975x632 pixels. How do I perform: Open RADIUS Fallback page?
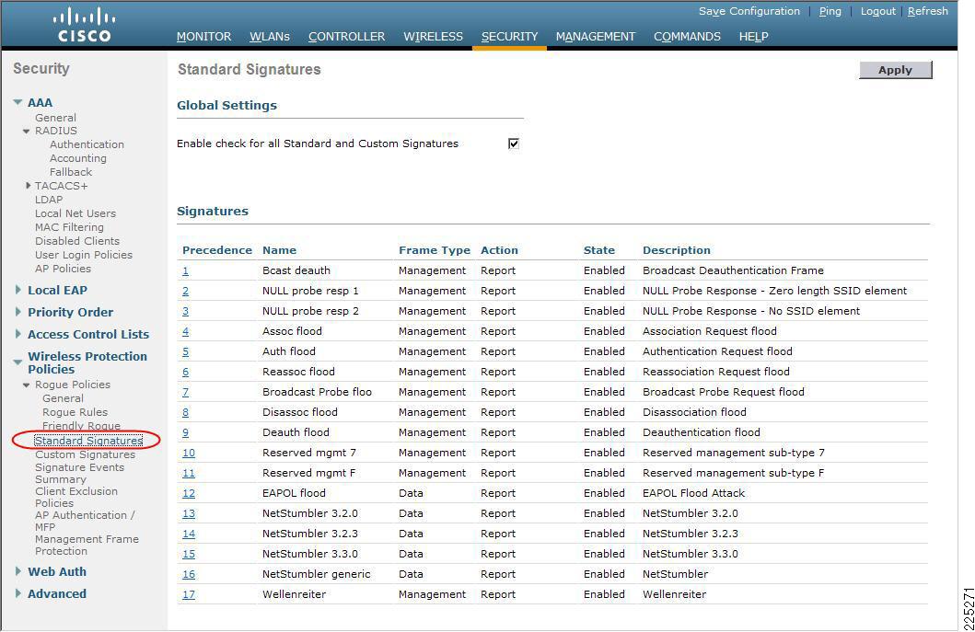click(x=71, y=172)
